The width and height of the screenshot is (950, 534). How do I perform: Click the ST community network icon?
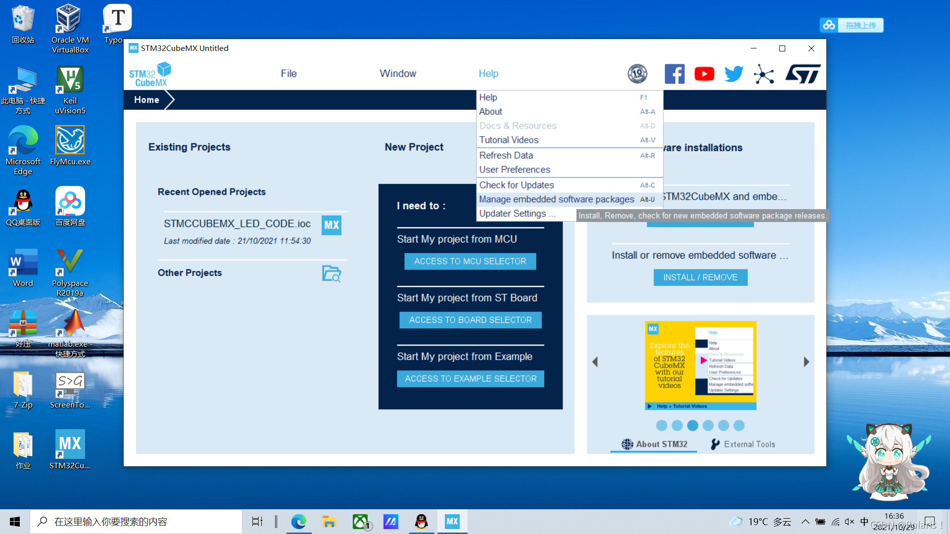click(x=764, y=74)
